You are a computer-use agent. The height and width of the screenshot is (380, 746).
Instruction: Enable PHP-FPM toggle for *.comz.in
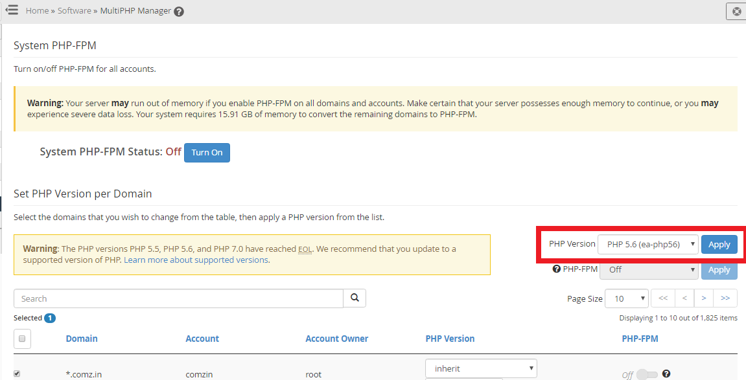tap(646, 374)
